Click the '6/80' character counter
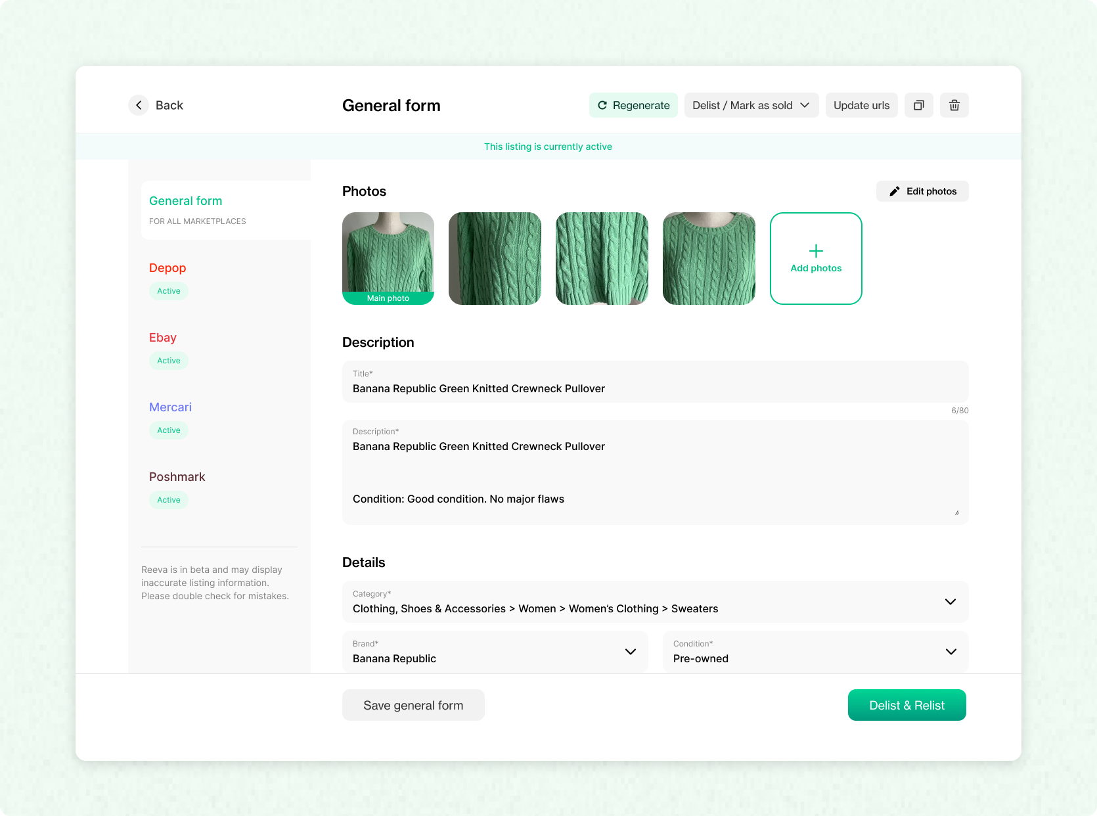 pyautogui.click(x=960, y=411)
